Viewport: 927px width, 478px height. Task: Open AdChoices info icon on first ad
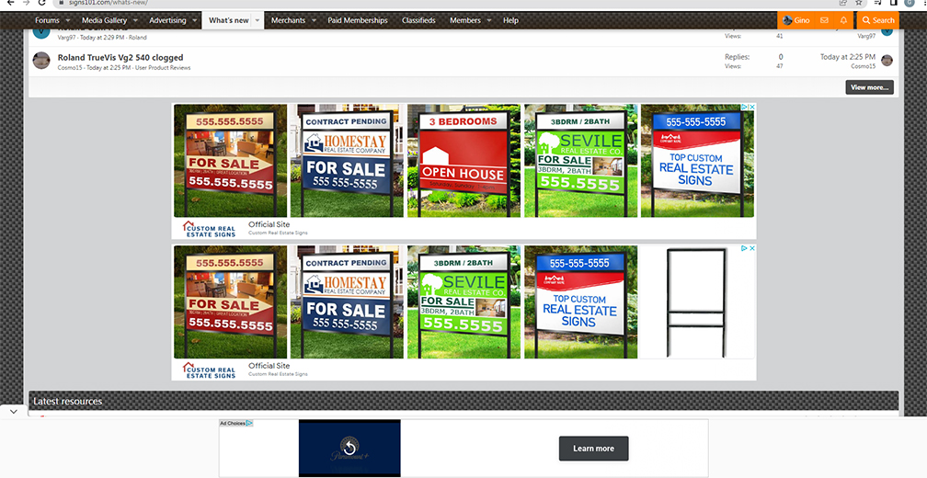744,107
